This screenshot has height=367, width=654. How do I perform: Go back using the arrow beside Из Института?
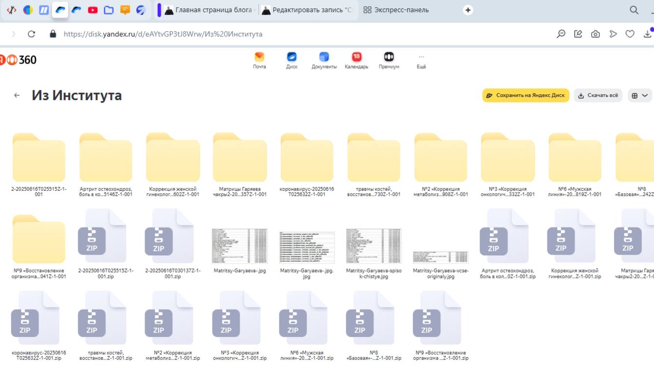(x=17, y=95)
